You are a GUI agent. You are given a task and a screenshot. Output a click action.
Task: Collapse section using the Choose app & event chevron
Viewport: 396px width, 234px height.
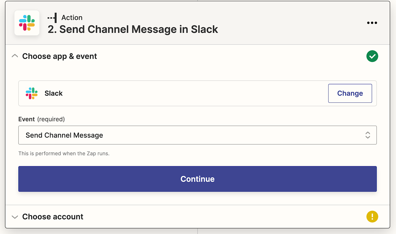click(15, 56)
